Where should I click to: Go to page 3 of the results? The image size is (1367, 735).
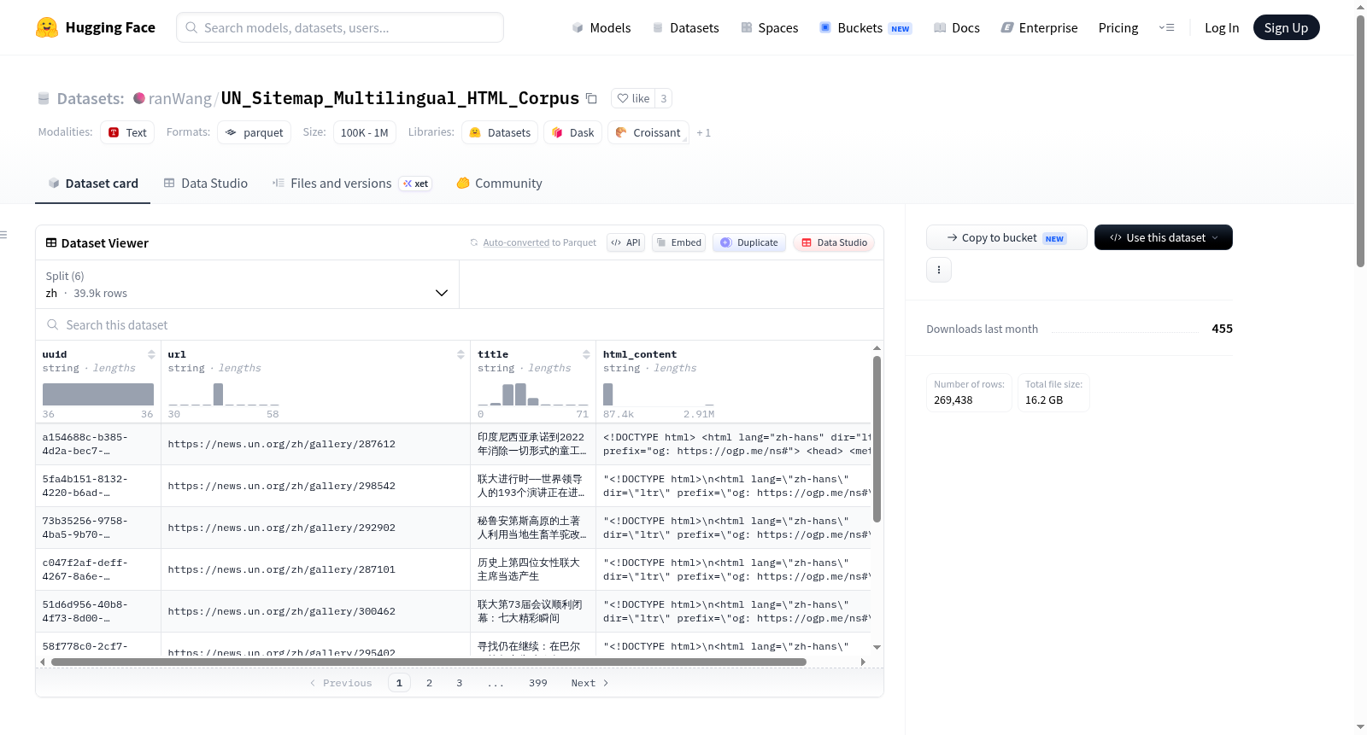pos(460,683)
